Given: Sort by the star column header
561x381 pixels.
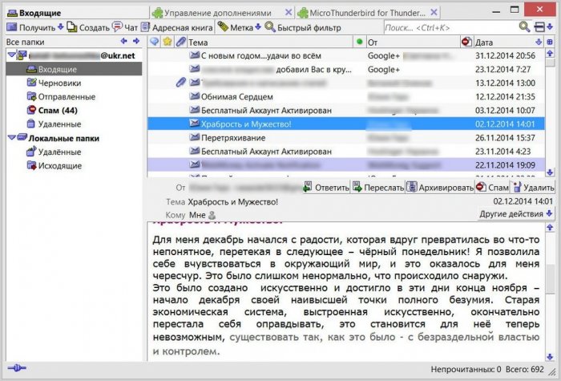Looking at the screenshot, I should point(167,41).
